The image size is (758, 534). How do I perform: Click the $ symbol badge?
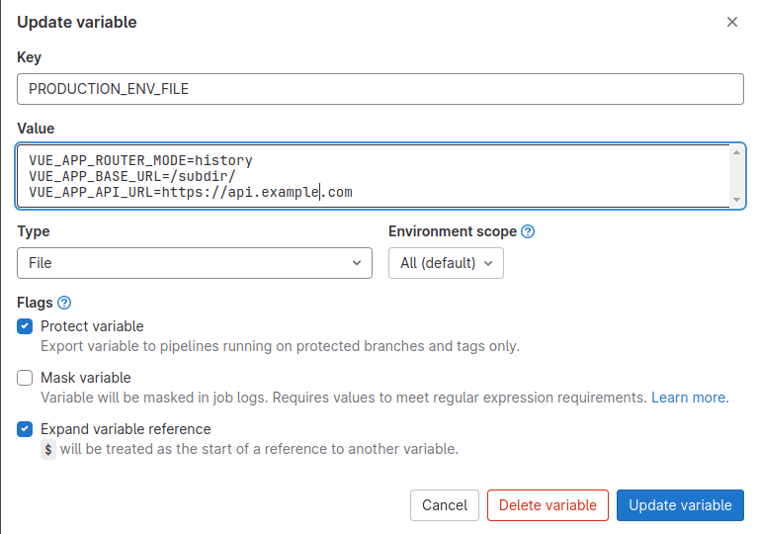coord(48,449)
